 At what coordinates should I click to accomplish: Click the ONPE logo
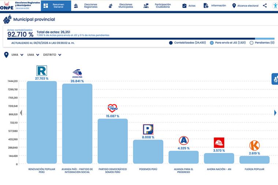7,6
